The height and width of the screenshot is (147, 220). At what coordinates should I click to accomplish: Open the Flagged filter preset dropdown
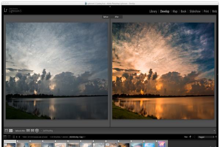click(x=206, y=137)
